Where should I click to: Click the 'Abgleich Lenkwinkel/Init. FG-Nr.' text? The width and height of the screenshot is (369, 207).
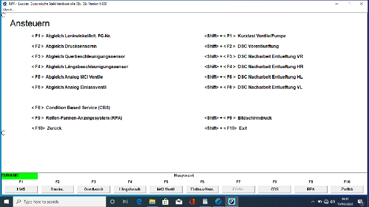[78, 36]
